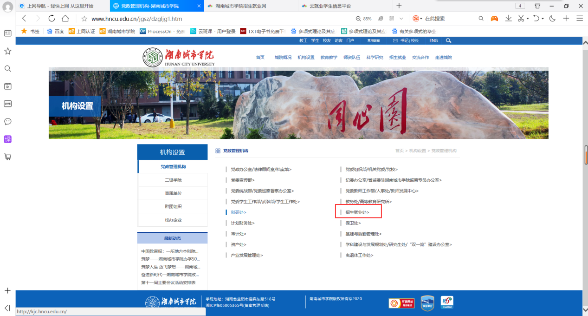Expand the scissors screenshot tool dropdown

528,19
